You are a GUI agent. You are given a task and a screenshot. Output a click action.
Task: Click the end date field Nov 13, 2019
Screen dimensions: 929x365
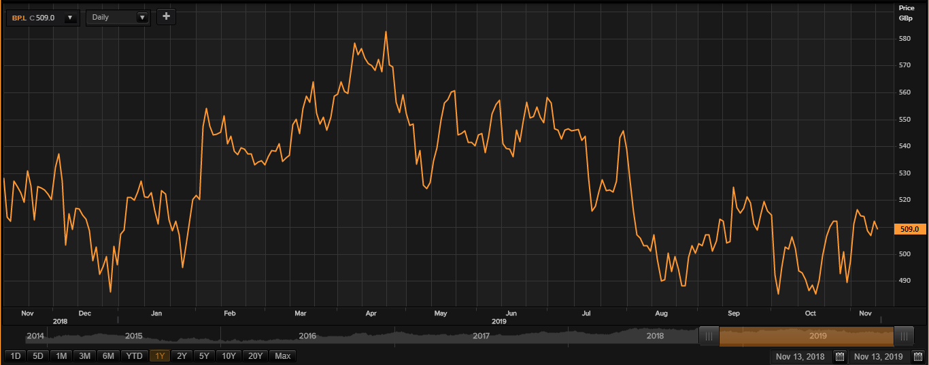click(878, 357)
